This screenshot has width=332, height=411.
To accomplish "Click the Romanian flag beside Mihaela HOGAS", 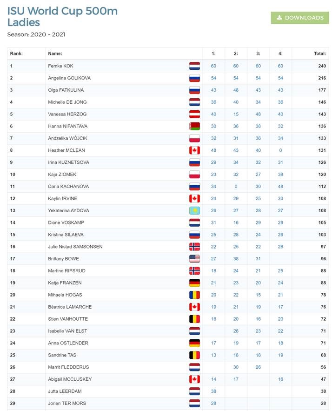I will click(194, 295).
